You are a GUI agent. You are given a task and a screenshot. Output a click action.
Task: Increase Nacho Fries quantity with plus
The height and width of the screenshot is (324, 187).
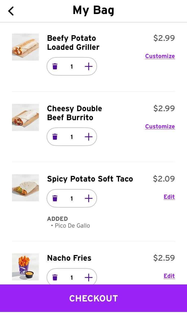89,277
